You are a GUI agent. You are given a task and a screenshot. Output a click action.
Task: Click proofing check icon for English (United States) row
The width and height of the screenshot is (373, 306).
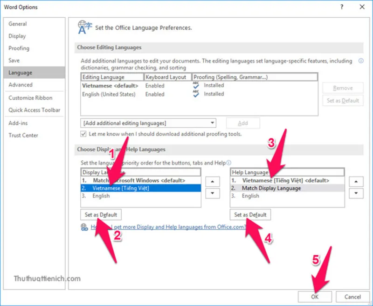pos(196,94)
